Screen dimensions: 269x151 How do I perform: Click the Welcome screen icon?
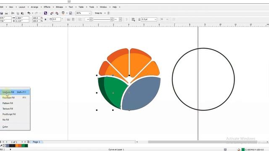tap(71, 13)
